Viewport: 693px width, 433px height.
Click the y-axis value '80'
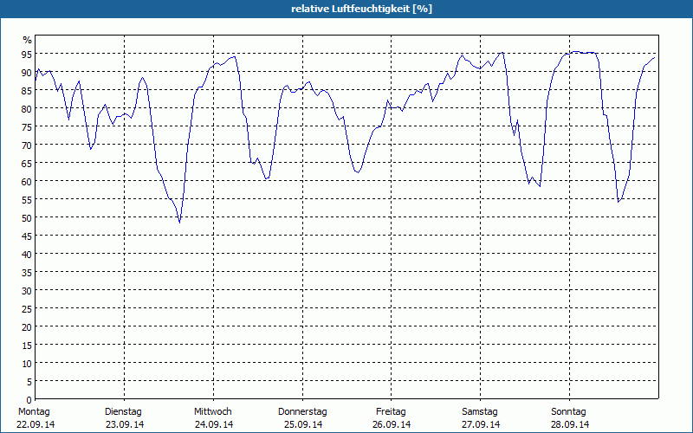coord(27,109)
